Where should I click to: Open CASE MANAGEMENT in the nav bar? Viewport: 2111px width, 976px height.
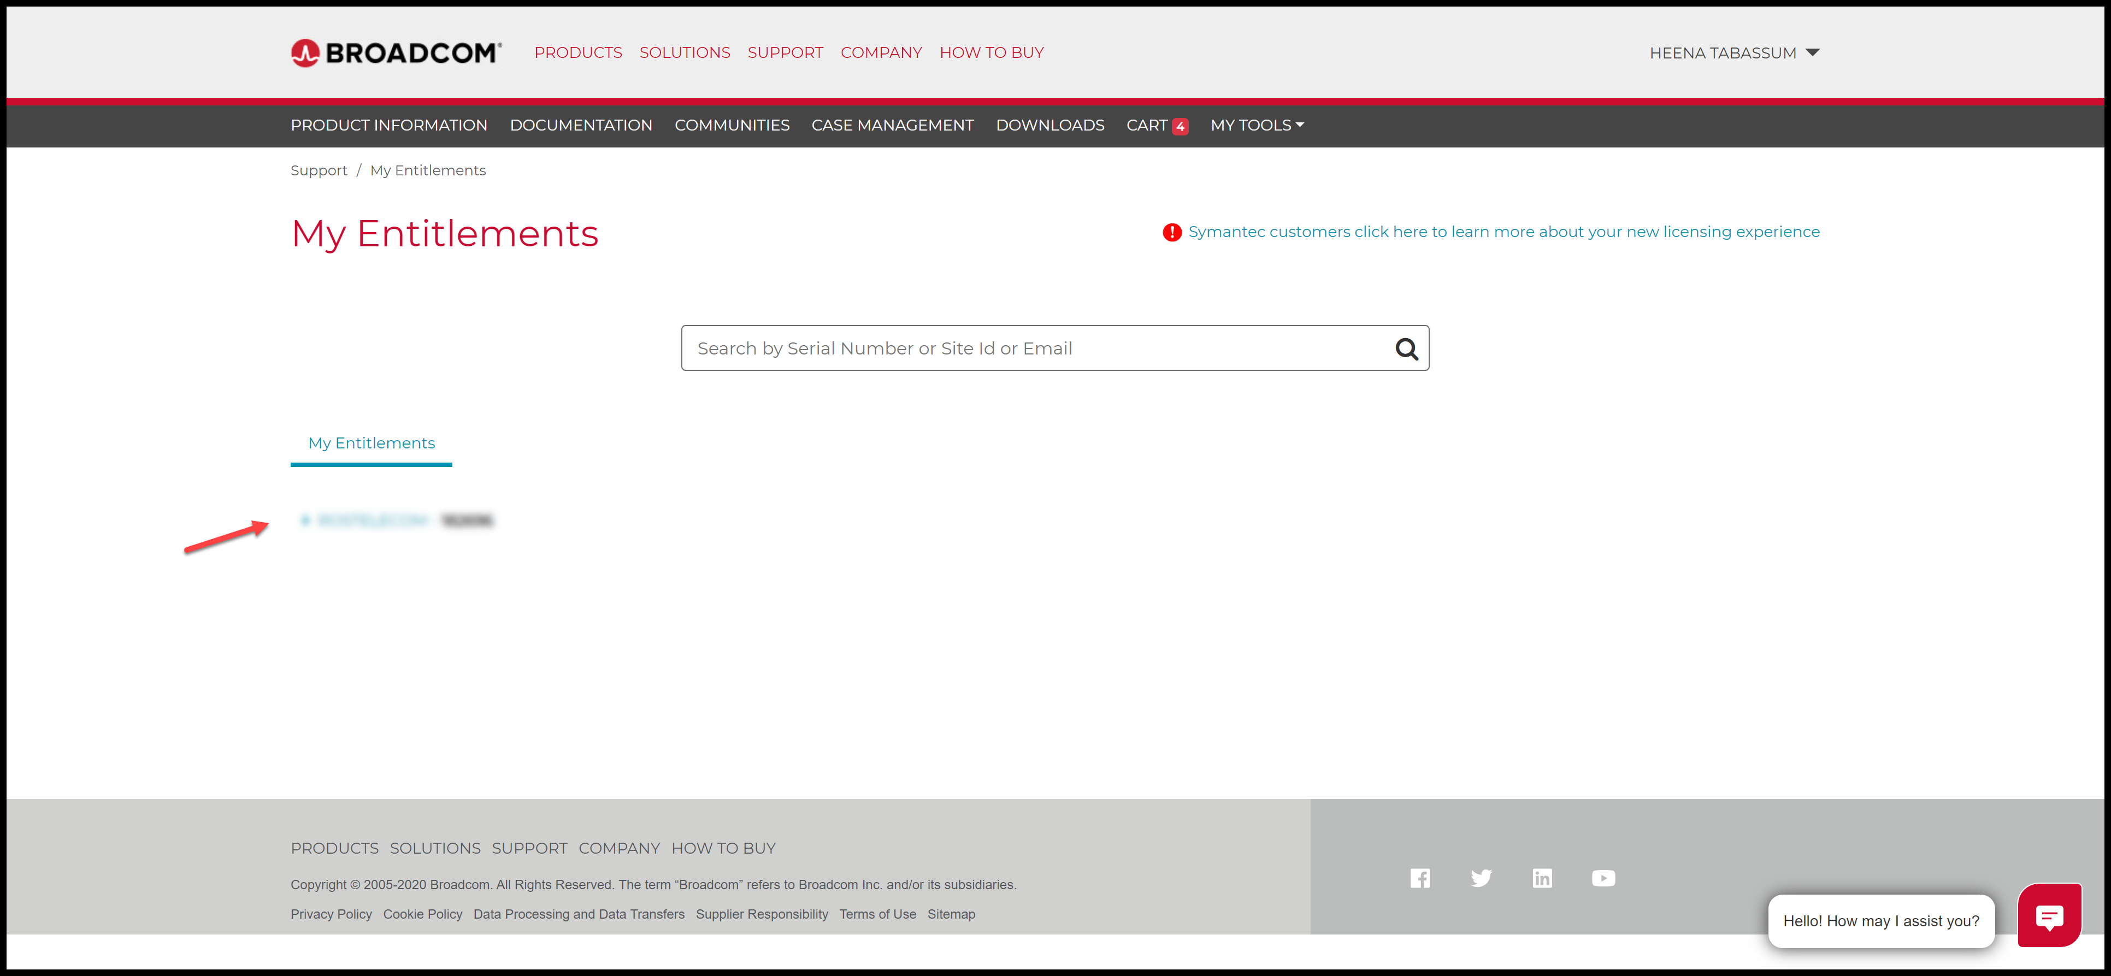(x=892, y=126)
